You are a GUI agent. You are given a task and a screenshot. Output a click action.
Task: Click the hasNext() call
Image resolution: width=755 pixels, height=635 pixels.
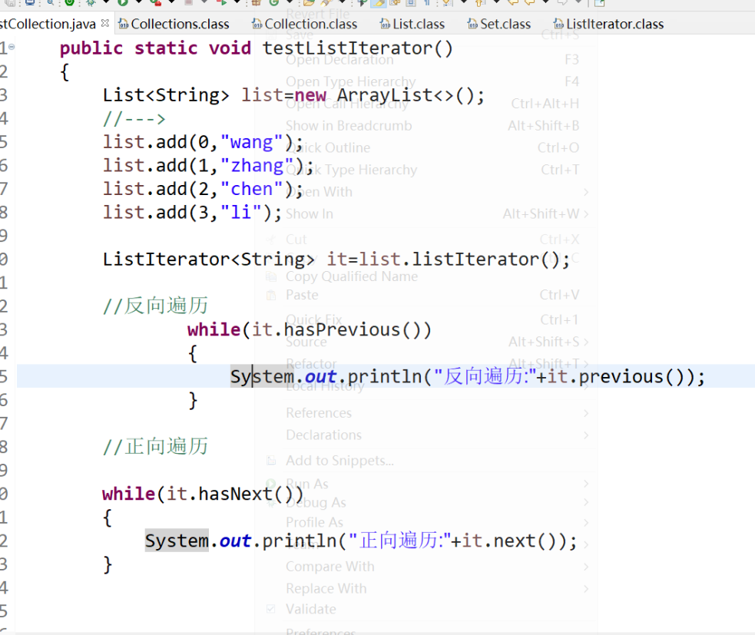(x=246, y=494)
